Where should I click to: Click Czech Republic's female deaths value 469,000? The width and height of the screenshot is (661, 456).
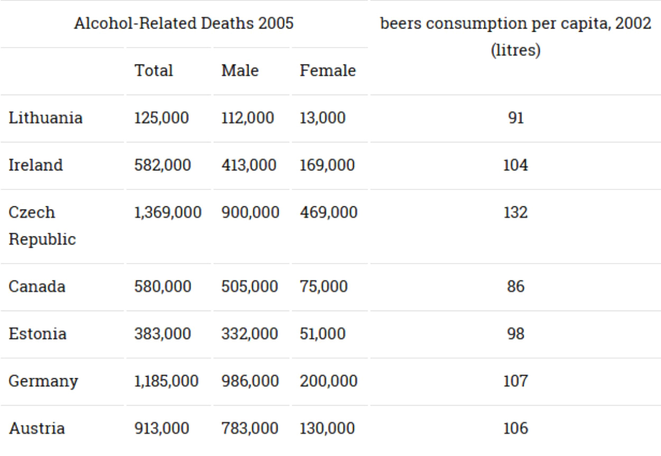328,213
